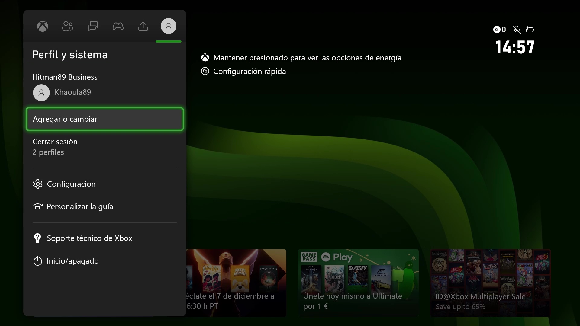Click the Perfil y sistema heading
The height and width of the screenshot is (326, 580).
point(70,55)
